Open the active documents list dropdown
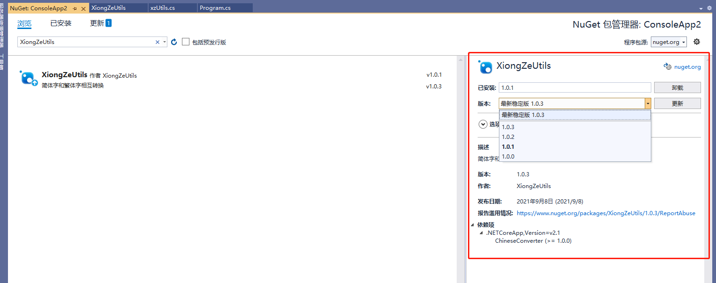 [702, 8]
